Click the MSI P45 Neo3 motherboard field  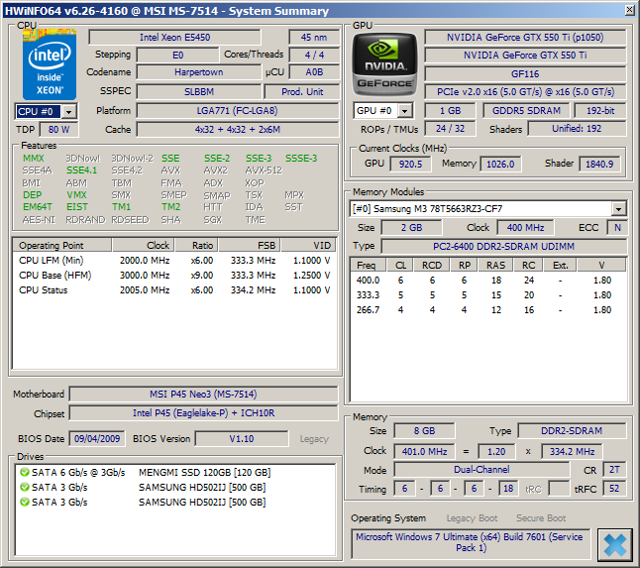[205, 395]
